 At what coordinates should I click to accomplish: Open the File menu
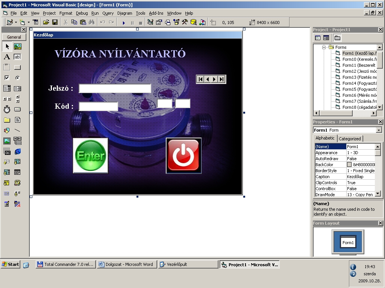coord(14,13)
